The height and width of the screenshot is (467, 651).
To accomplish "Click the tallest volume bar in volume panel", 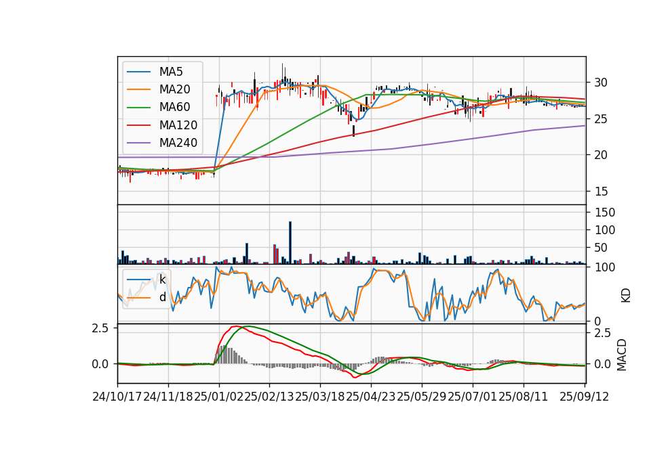I will click(x=290, y=243).
